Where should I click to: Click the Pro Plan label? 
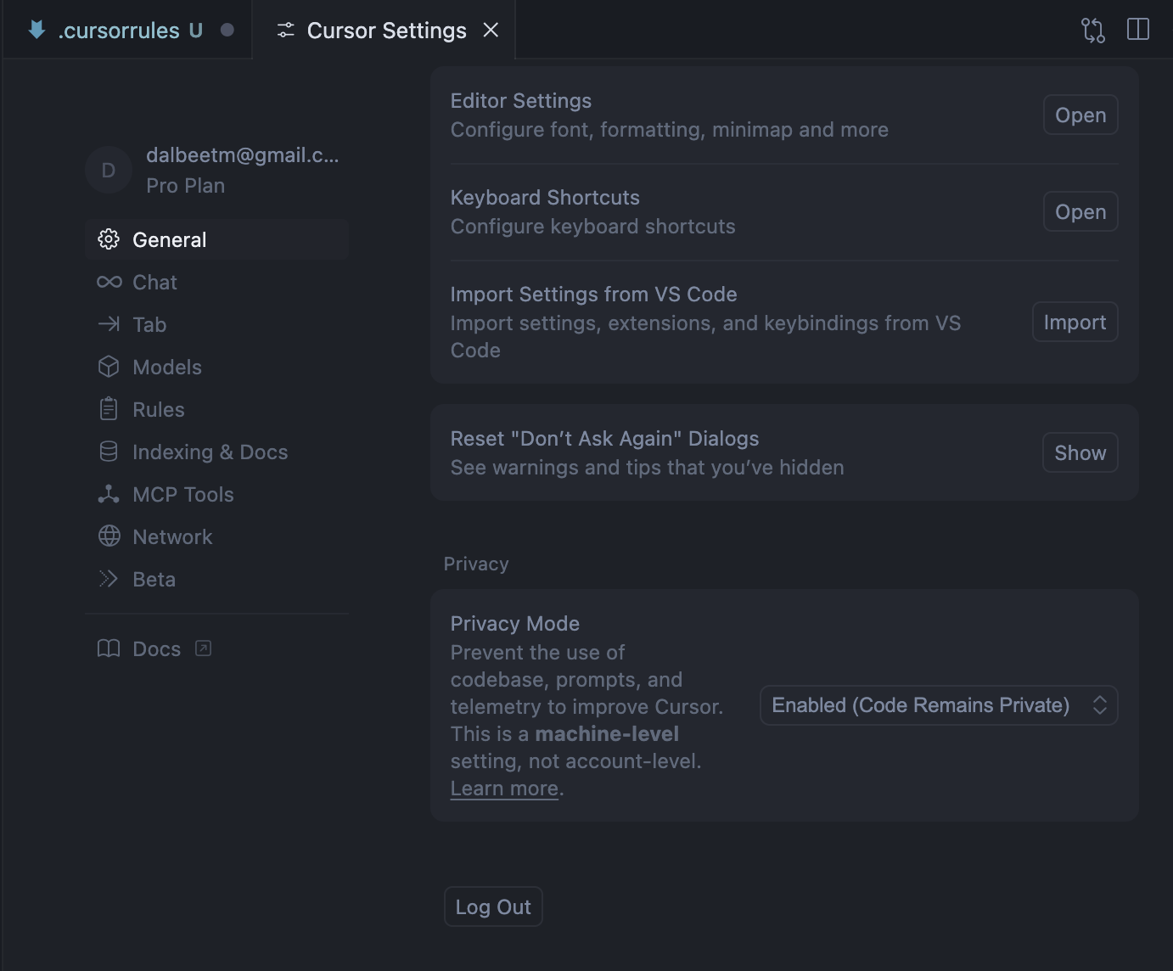pos(185,185)
